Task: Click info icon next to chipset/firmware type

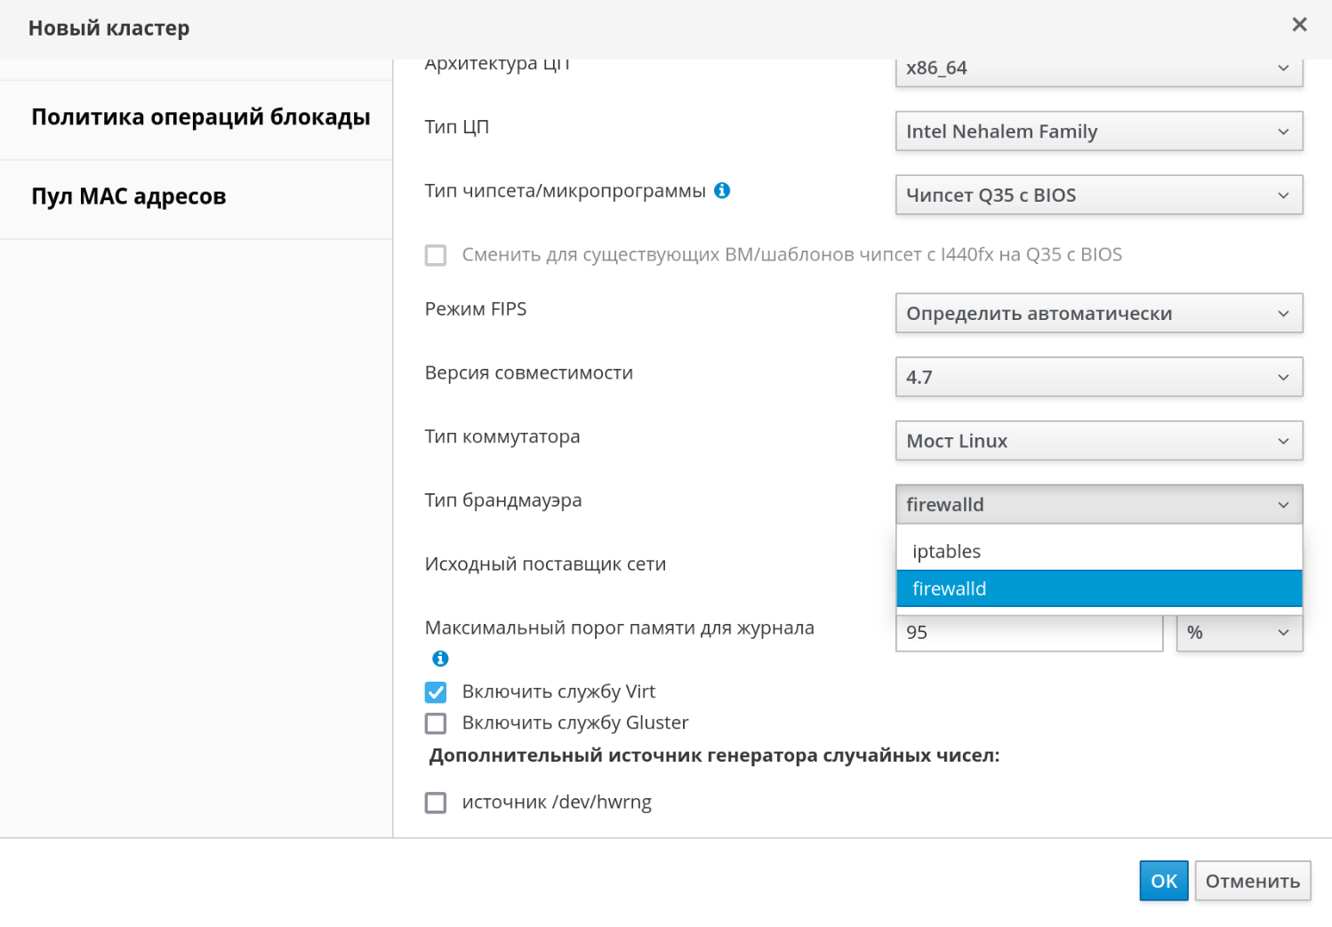Action: (722, 190)
